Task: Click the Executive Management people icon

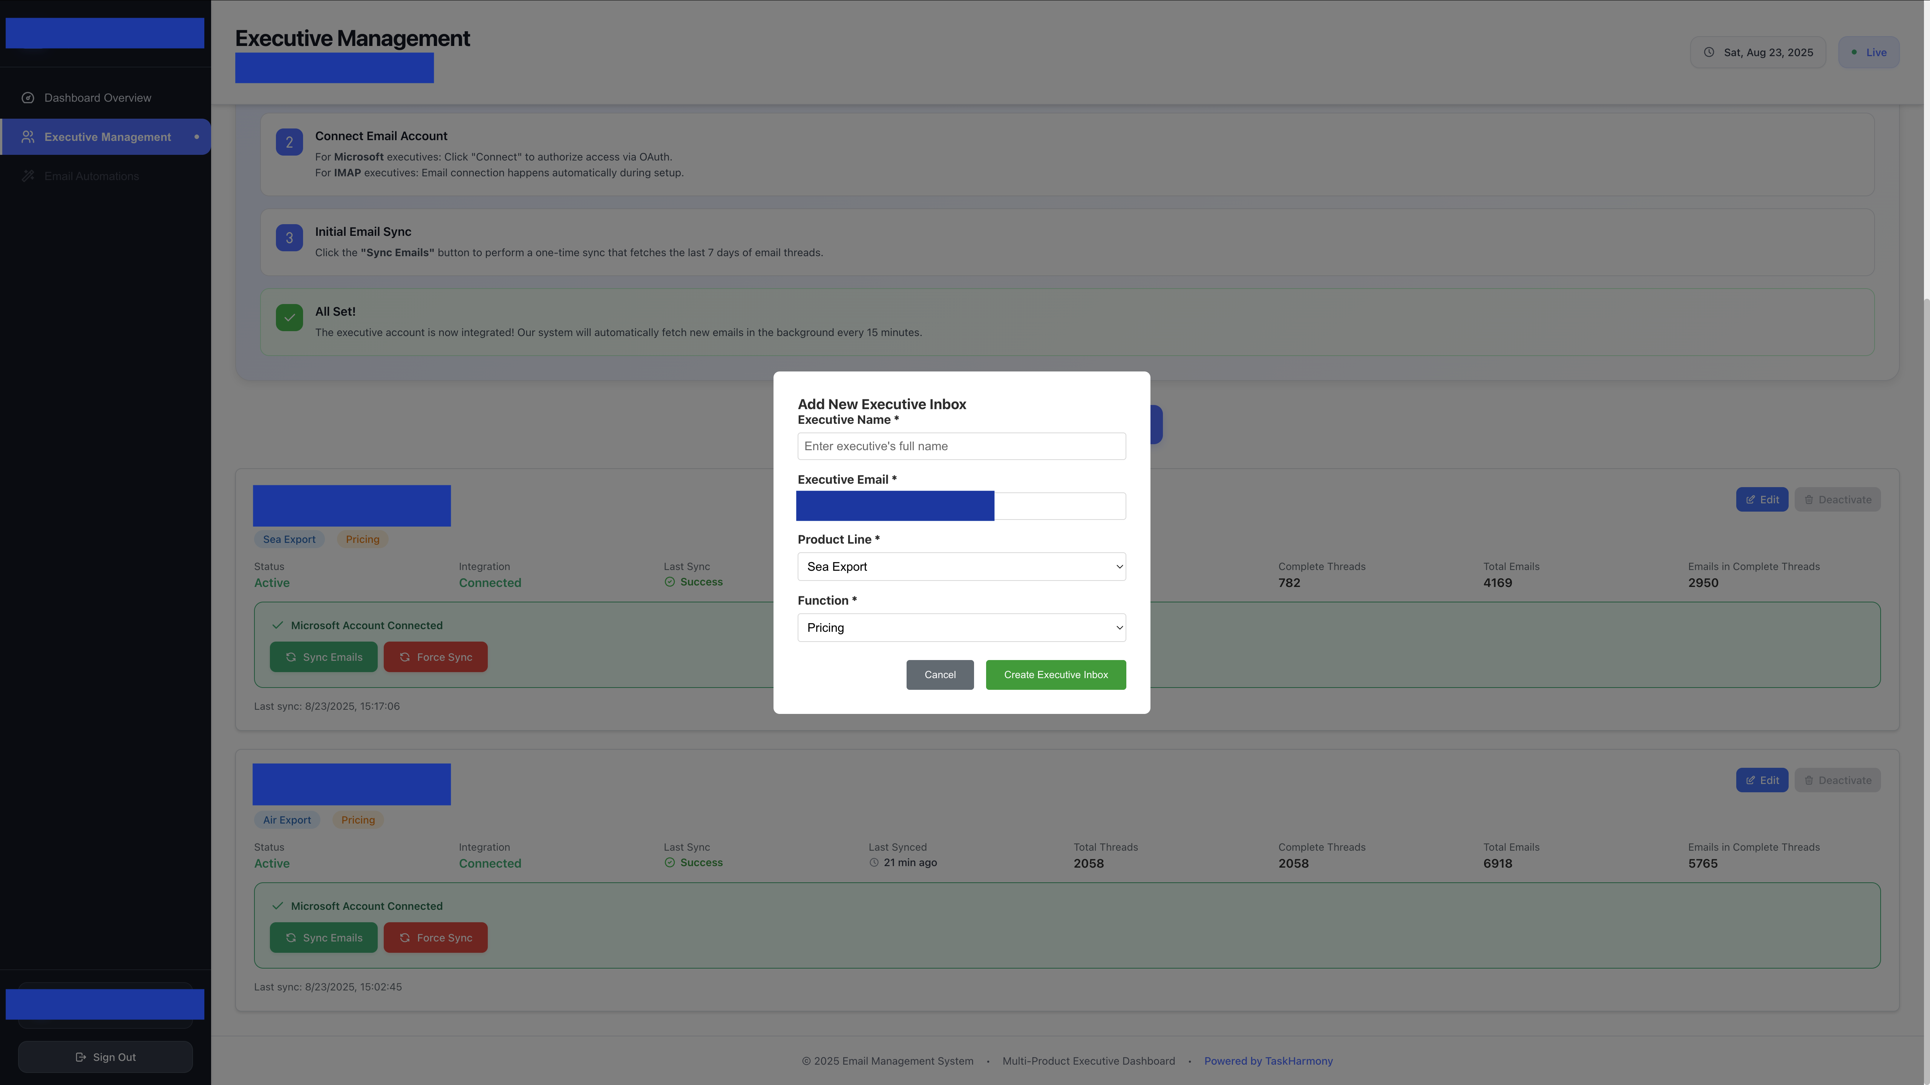Action: [28, 137]
